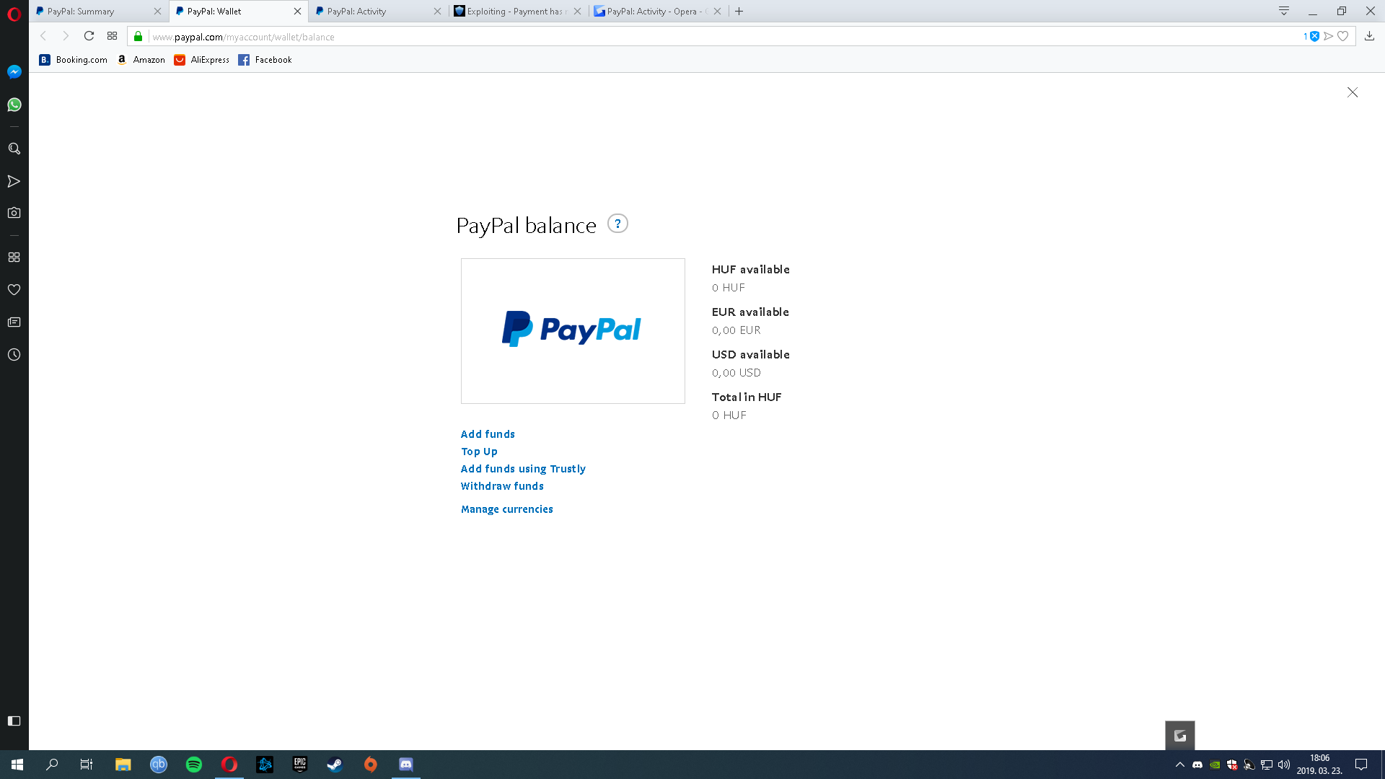The width and height of the screenshot is (1385, 779).
Task: Open the taskbar clock showing 18:06
Action: pos(1319,765)
